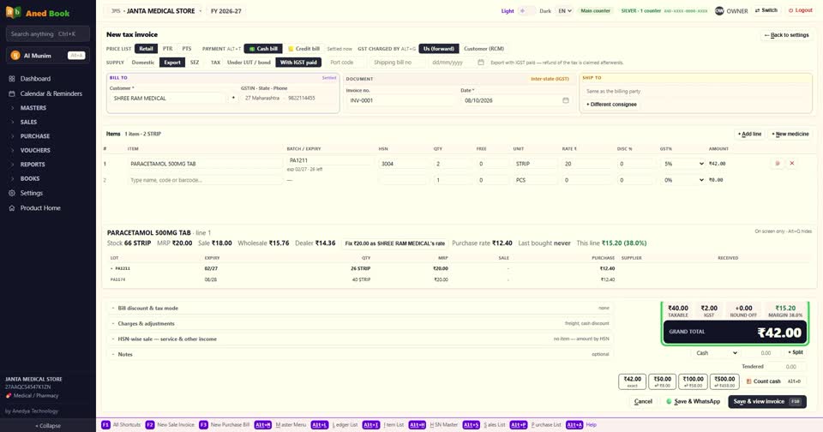Image resolution: width=823 pixels, height=432 pixels.
Task: Expand Bill discount & tax mode
Action: coord(360,308)
